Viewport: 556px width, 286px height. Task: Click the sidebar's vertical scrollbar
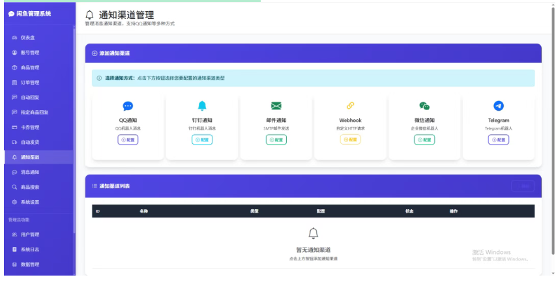point(74,130)
